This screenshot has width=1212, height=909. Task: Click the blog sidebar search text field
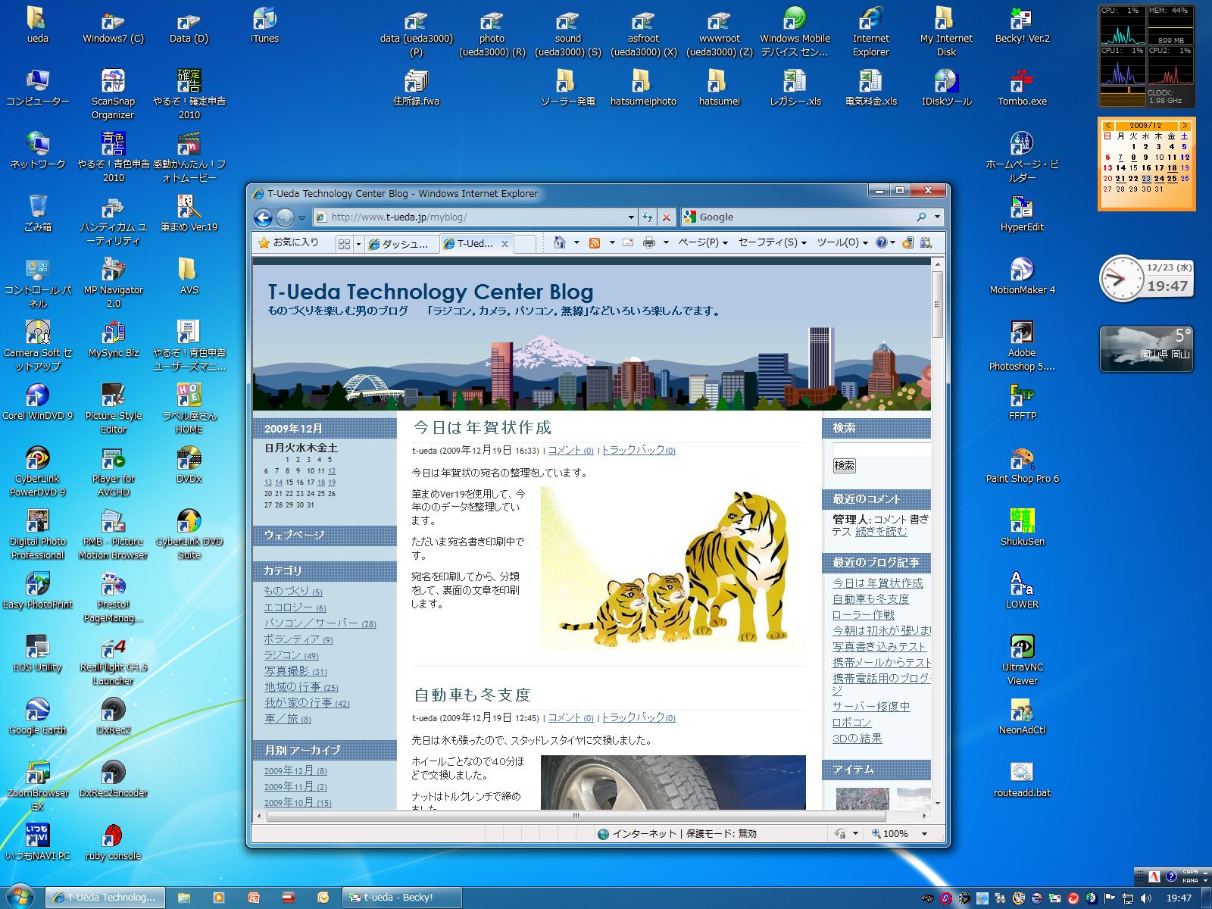[881, 450]
